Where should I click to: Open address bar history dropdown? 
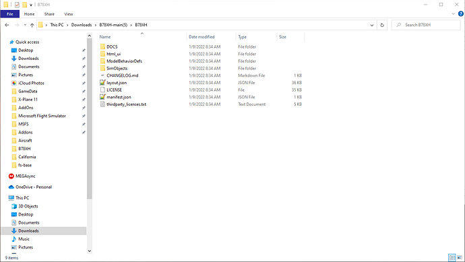[x=371, y=25]
